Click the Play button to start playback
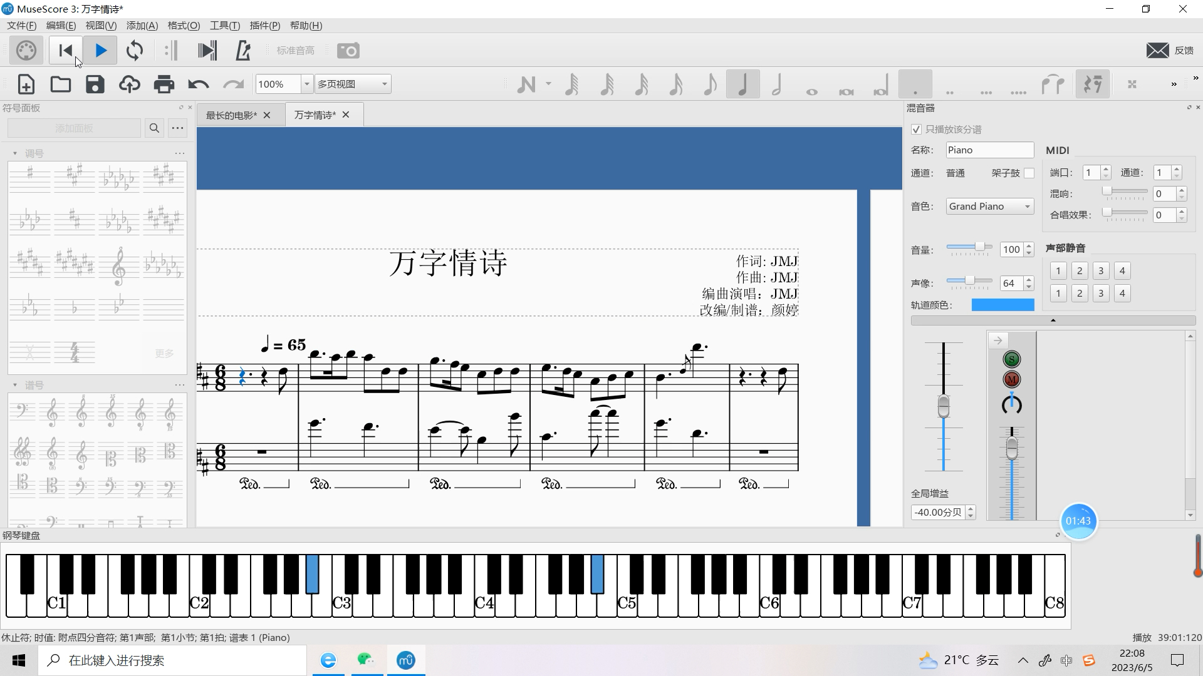The width and height of the screenshot is (1203, 676). click(x=101, y=50)
